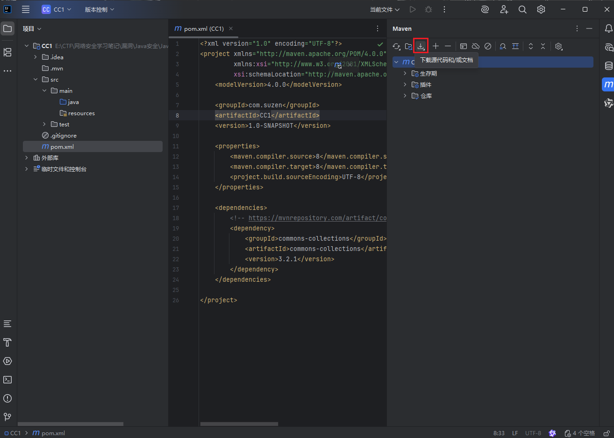Screen dimensions: 614x438
Task: Expand the test folder in project tree
Action: (44, 124)
